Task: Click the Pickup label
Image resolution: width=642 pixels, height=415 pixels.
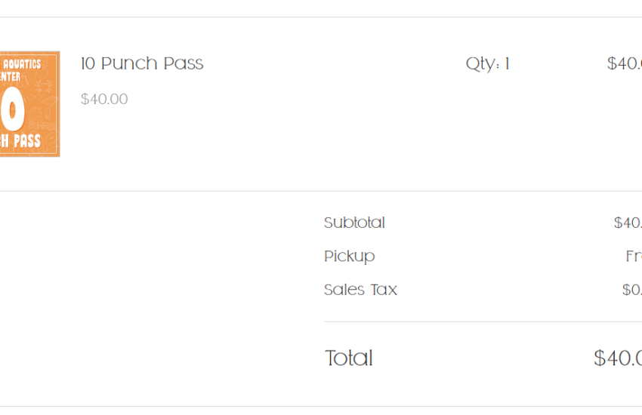Action: point(349,257)
